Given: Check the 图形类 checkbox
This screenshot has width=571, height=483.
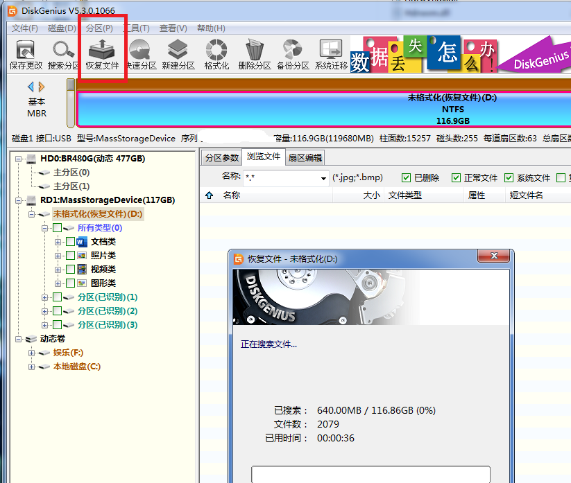Looking at the screenshot, I should pos(71,283).
